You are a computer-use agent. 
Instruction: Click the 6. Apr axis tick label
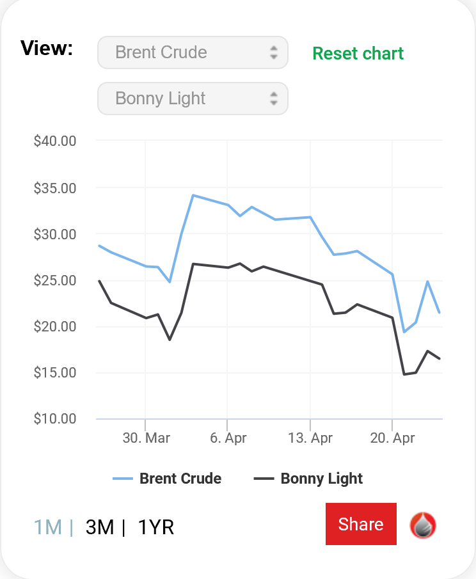coord(228,438)
